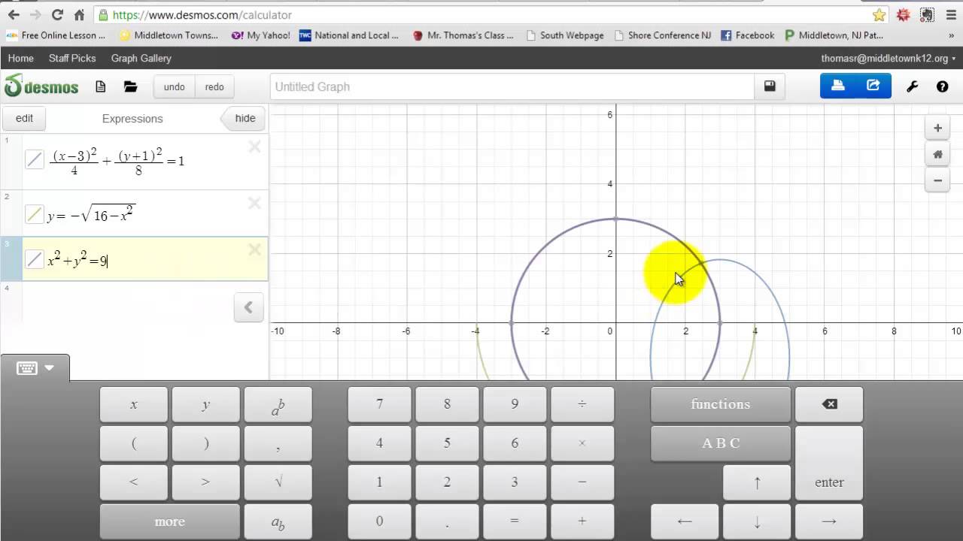Share the graph
The image size is (963, 541).
[x=873, y=86]
